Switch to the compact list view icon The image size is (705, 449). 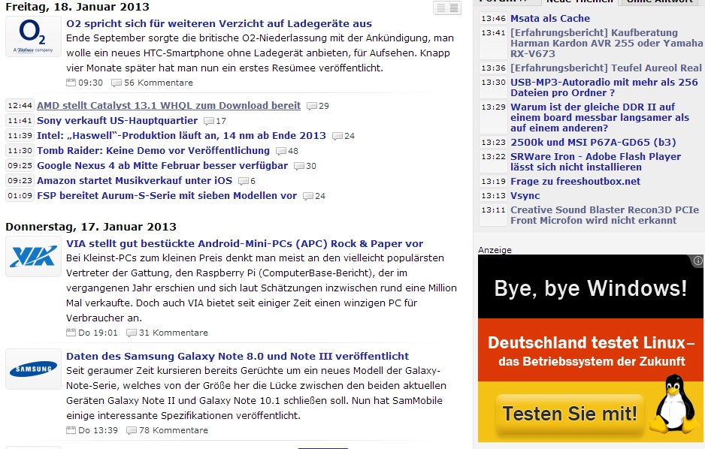[x=441, y=8]
